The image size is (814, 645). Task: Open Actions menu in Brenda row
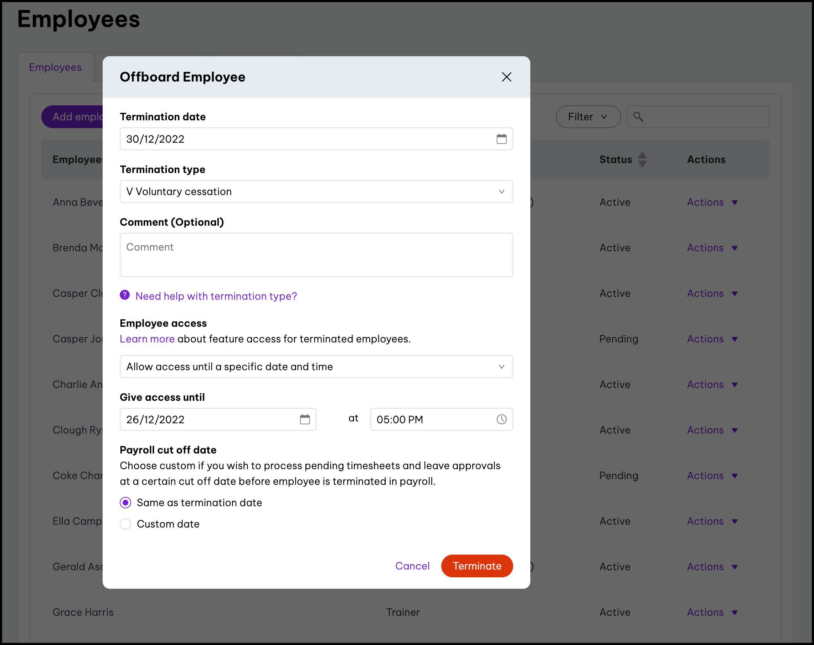(x=712, y=248)
